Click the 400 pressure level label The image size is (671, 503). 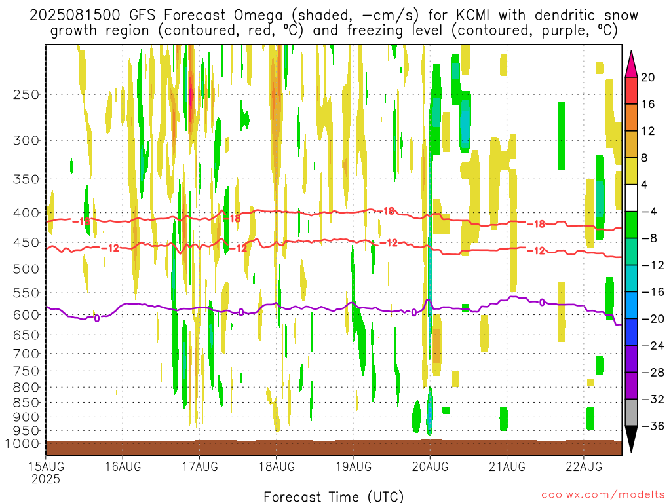pyautogui.click(x=26, y=213)
